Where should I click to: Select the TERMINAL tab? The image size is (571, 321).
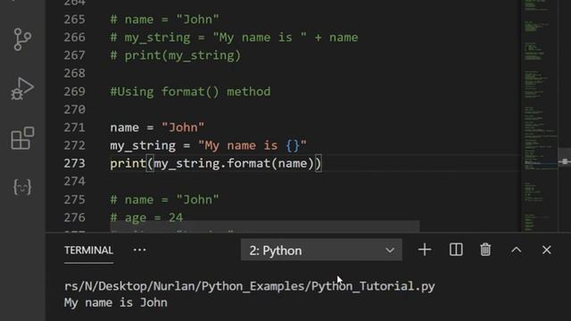pos(88,251)
